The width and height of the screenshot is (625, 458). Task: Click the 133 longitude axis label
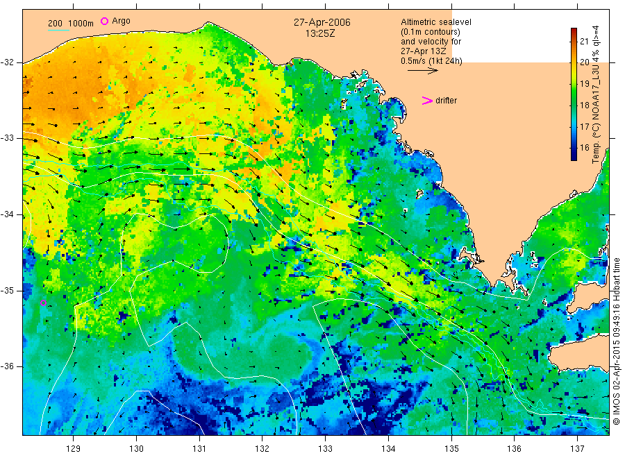(x=325, y=449)
